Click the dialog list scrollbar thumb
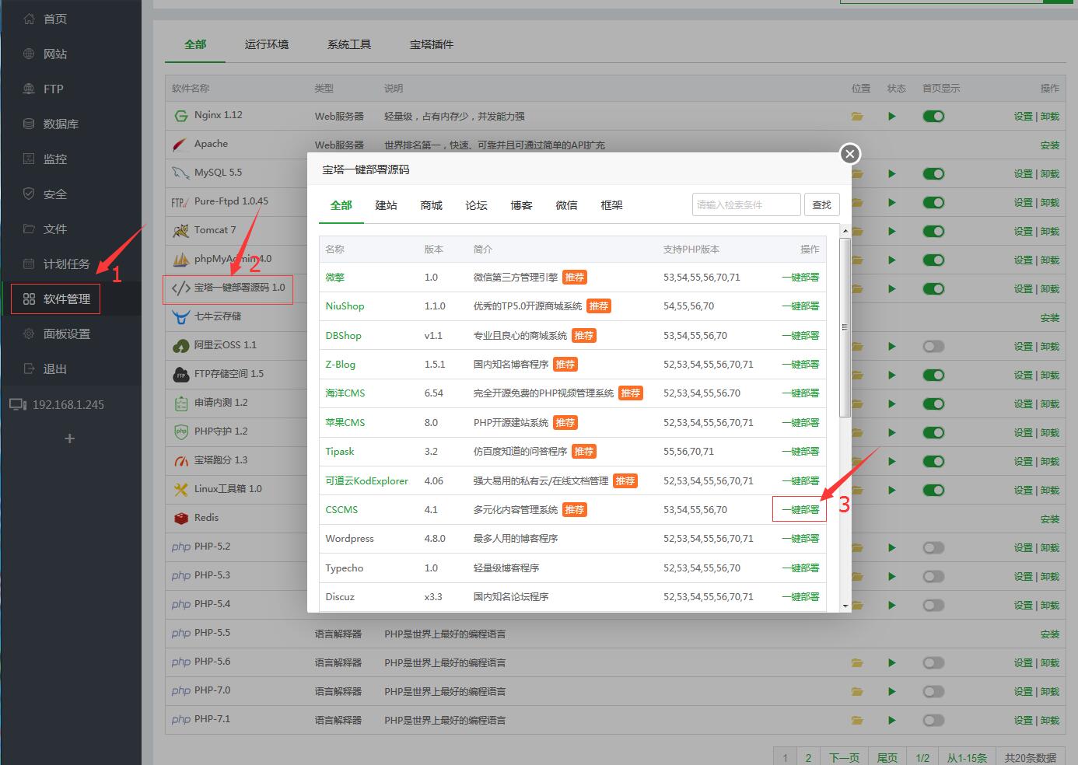Viewport: 1078px width, 765px height. point(845,327)
